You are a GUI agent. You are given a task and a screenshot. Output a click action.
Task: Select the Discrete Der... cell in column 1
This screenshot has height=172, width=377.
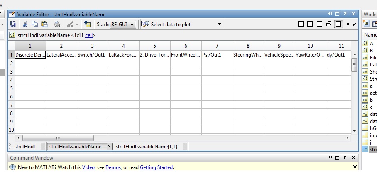click(x=30, y=55)
